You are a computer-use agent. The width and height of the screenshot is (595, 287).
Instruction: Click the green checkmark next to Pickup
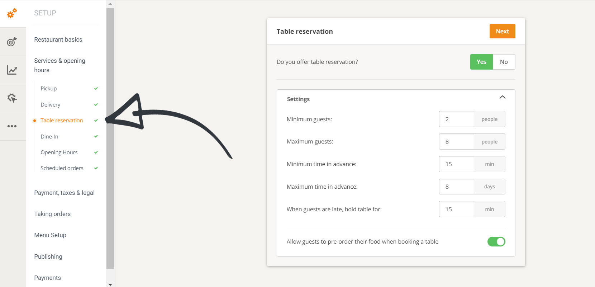[95, 88]
